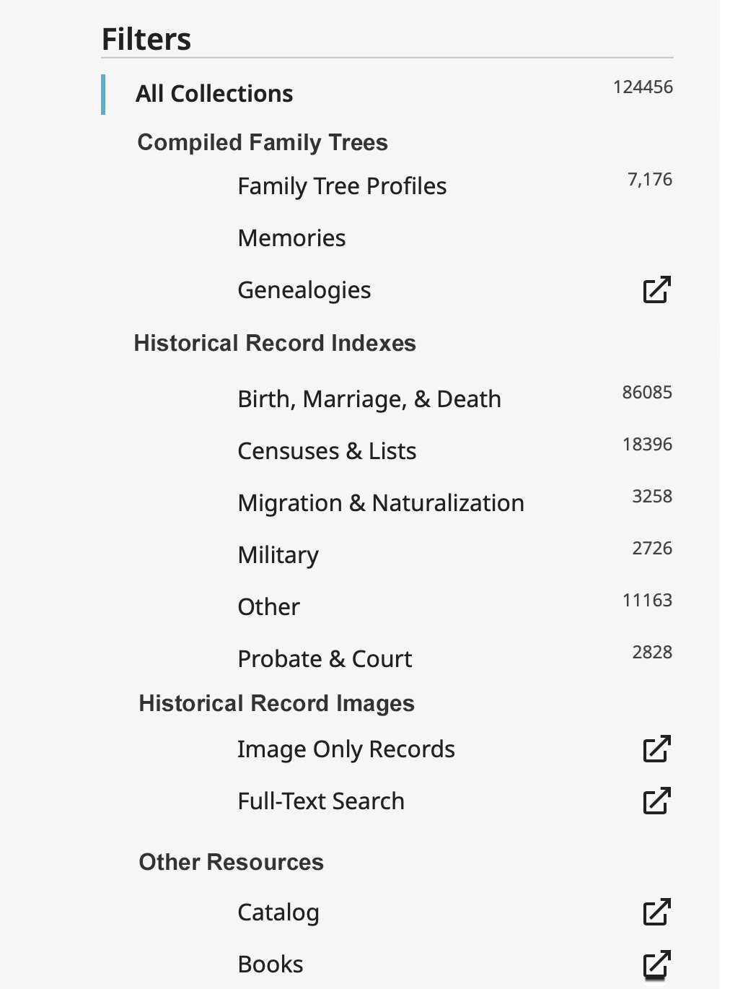Filter by Probate & Court records

click(x=325, y=659)
